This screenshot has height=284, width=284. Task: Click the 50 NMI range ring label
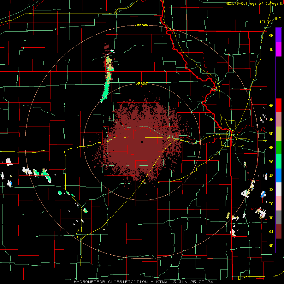coord(142,84)
